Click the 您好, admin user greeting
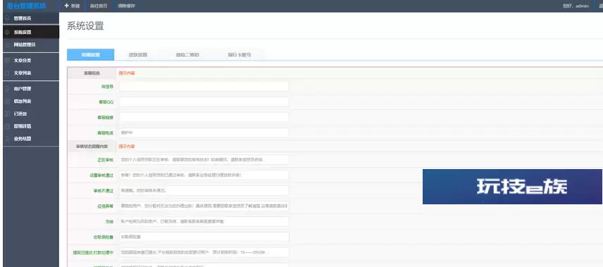 coord(576,6)
